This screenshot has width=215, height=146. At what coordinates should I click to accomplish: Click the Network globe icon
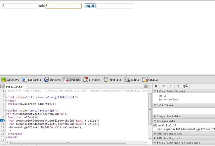click(x=47, y=79)
